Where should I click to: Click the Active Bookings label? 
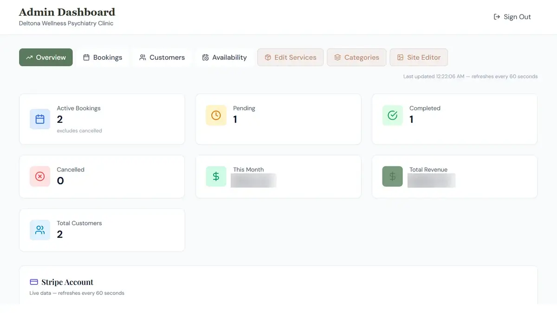(78, 108)
